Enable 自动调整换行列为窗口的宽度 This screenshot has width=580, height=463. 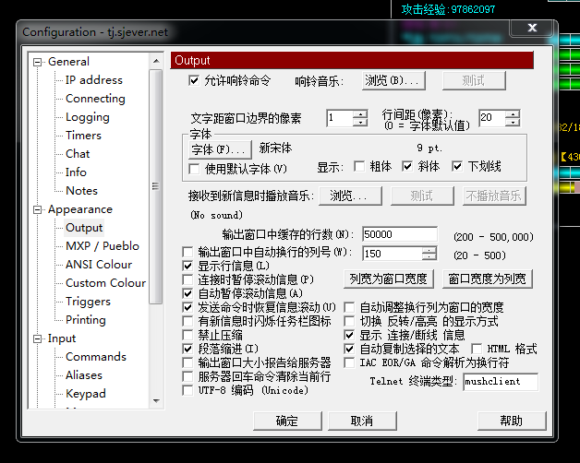pyautogui.click(x=349, y=307)
